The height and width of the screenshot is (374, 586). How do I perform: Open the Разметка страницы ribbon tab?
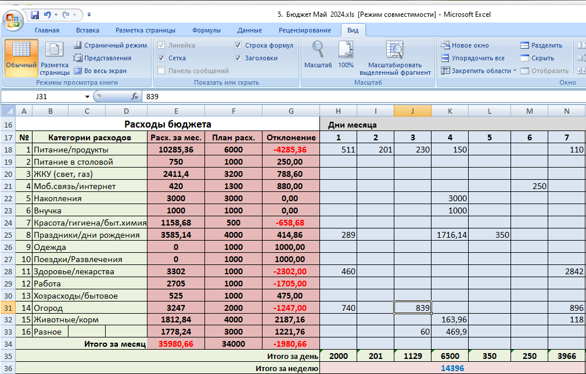[145, 30]
